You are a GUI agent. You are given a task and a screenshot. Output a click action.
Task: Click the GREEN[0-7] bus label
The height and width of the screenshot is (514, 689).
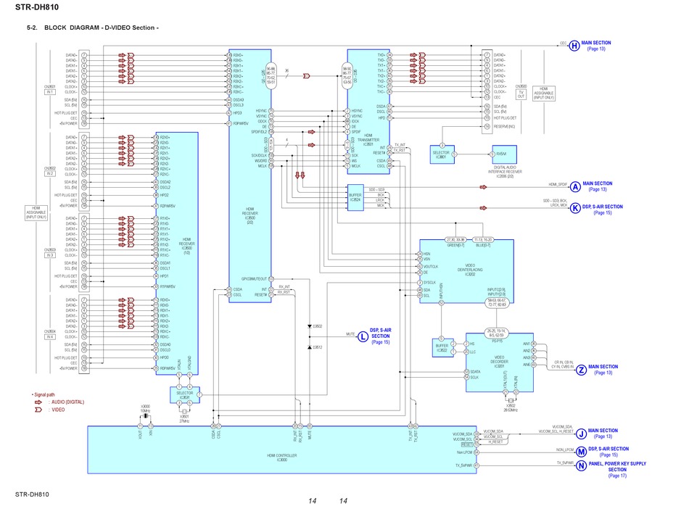[455, 245]
